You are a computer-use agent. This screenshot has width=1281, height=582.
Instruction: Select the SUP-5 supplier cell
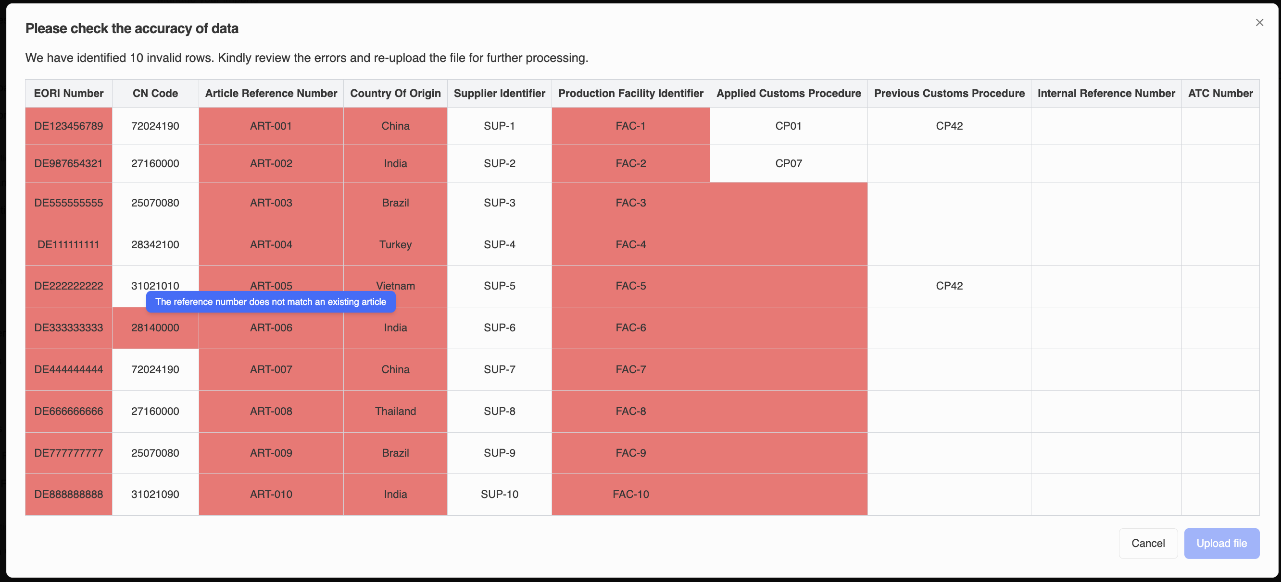499,286
